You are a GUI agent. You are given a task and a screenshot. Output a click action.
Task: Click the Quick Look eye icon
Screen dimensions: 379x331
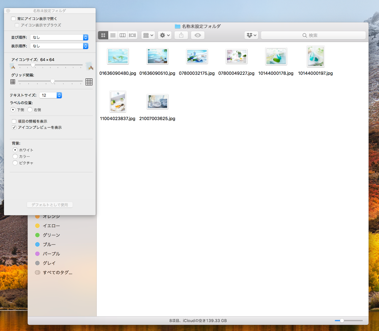point(198,35)
